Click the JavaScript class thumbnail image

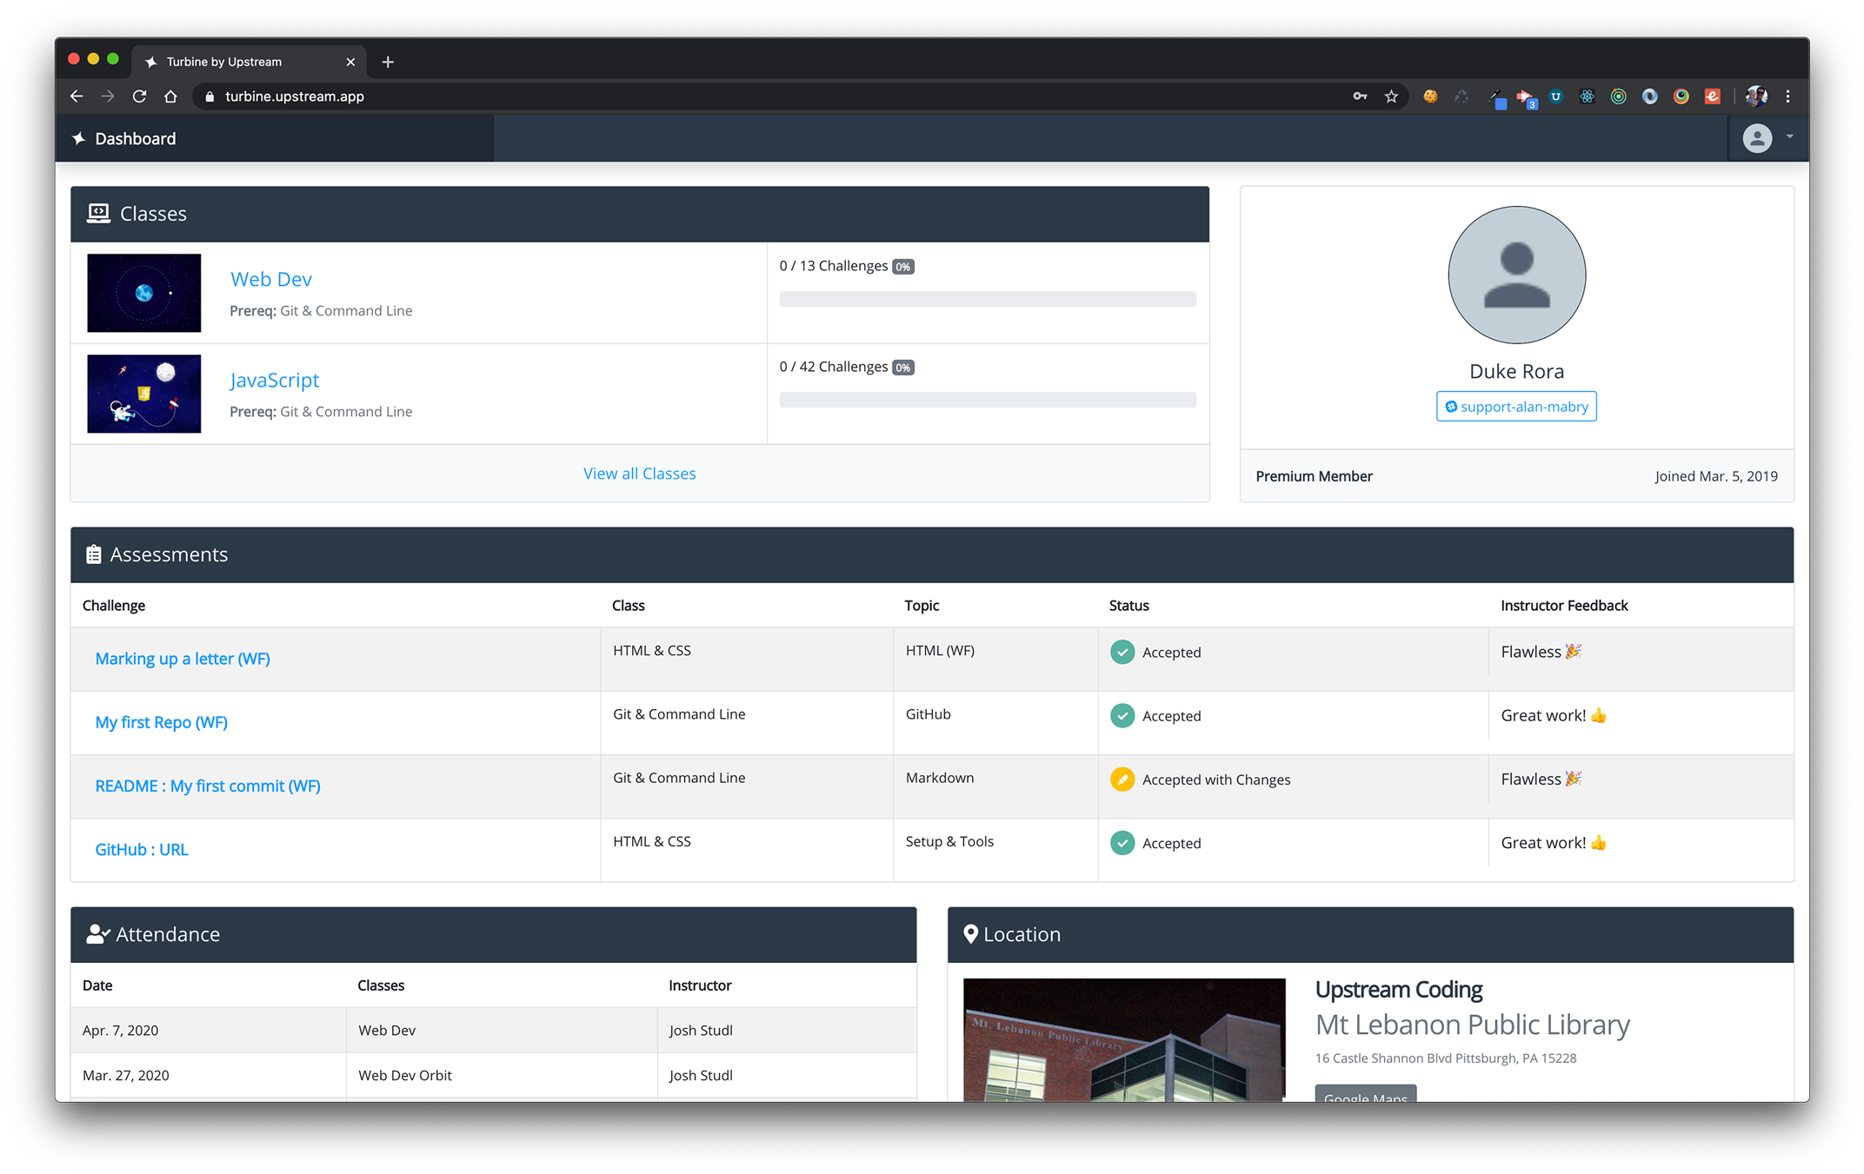tap(144, 394)
